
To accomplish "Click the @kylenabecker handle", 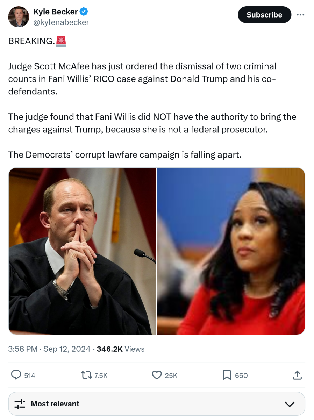I will coord(61,22).
